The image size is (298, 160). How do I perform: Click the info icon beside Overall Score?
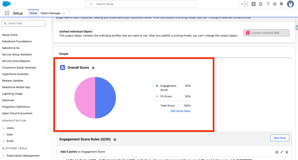[x=93, y=68]
